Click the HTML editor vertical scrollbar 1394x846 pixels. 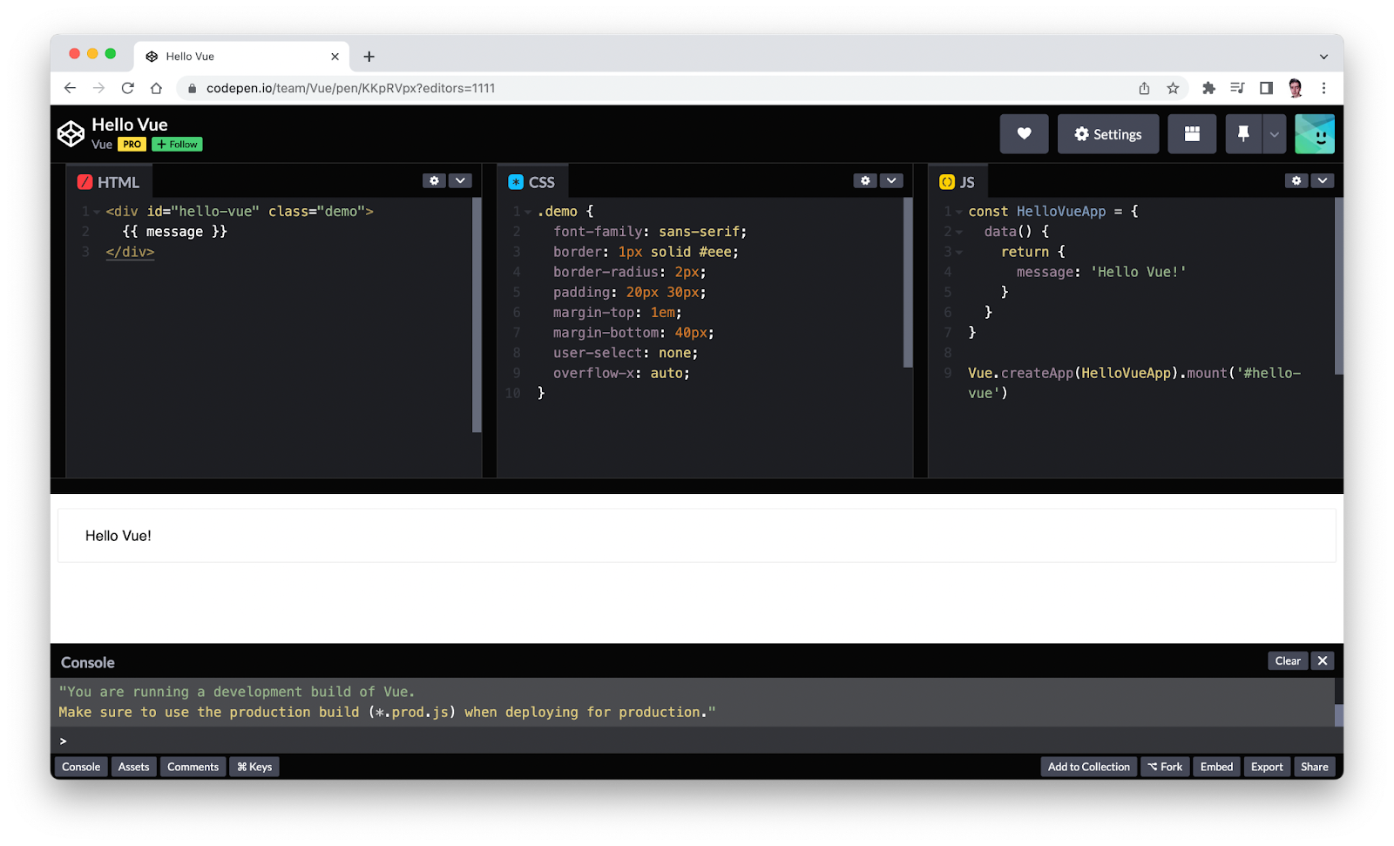(x=477, y=315)
